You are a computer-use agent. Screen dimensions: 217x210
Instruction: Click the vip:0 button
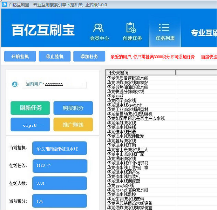30,124
